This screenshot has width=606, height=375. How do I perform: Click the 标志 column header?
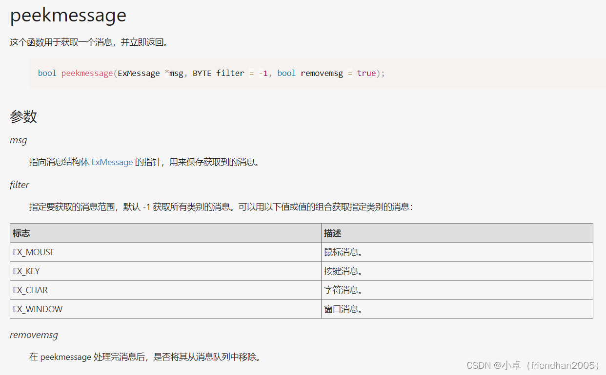(x=21, y=233)
